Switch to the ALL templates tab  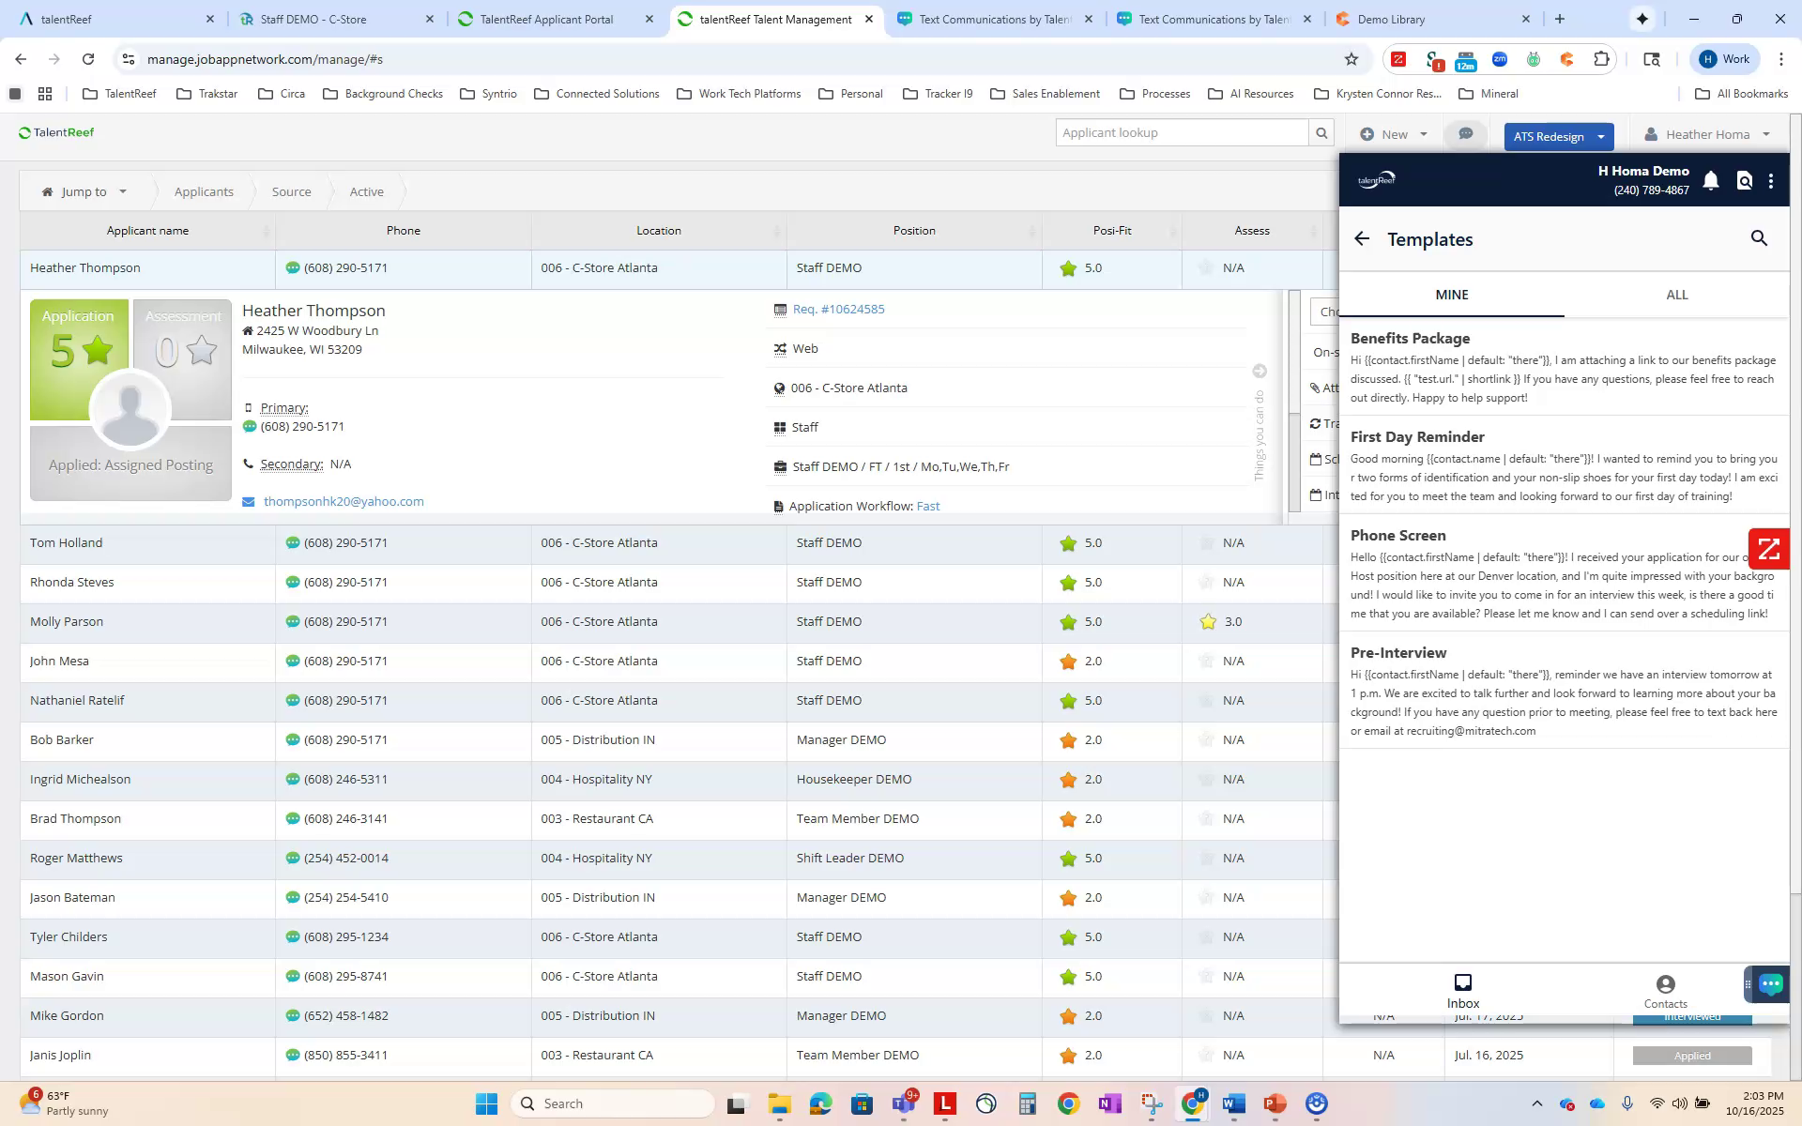pyautogui.click(x=1677, y=295)
